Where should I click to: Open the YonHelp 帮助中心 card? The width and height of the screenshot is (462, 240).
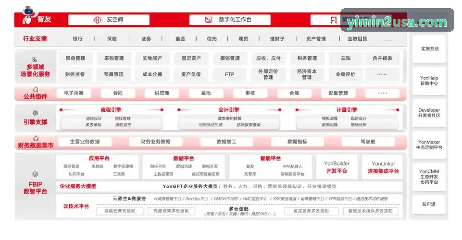[x=429, y=81]
